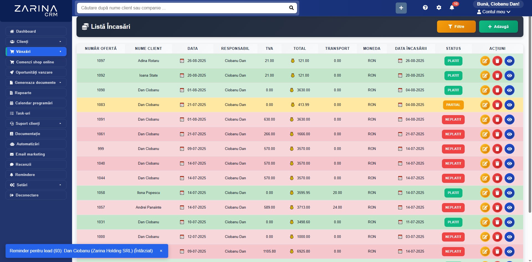The height and width of the screenshot is (262, 532).
Task: Click the PLATIT status badge for 1097
Action: pyautogui.click(x=453, y=61)
